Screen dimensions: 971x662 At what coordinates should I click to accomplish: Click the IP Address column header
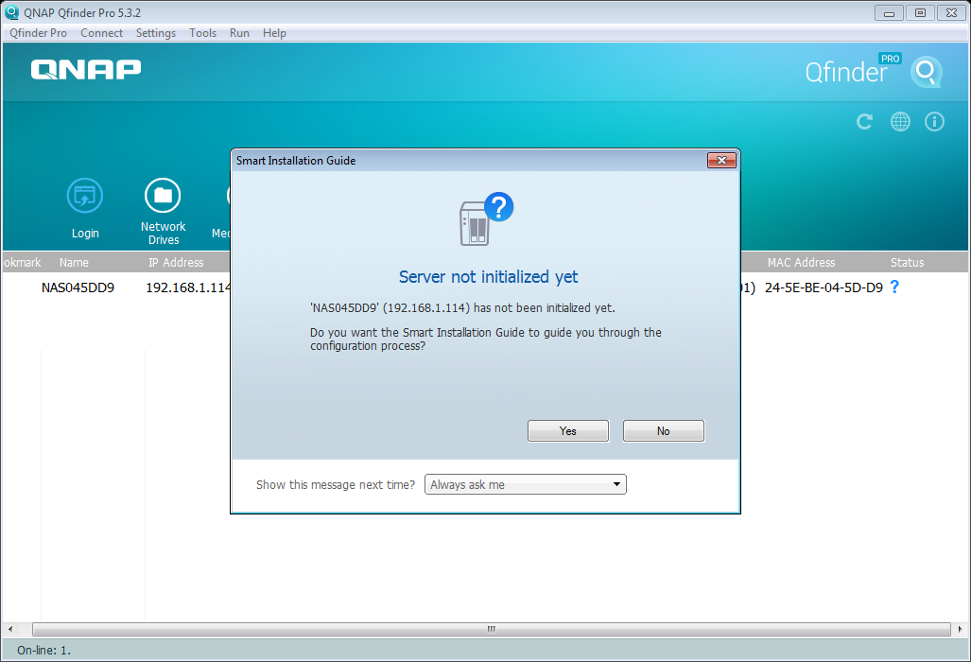point(176,263)
